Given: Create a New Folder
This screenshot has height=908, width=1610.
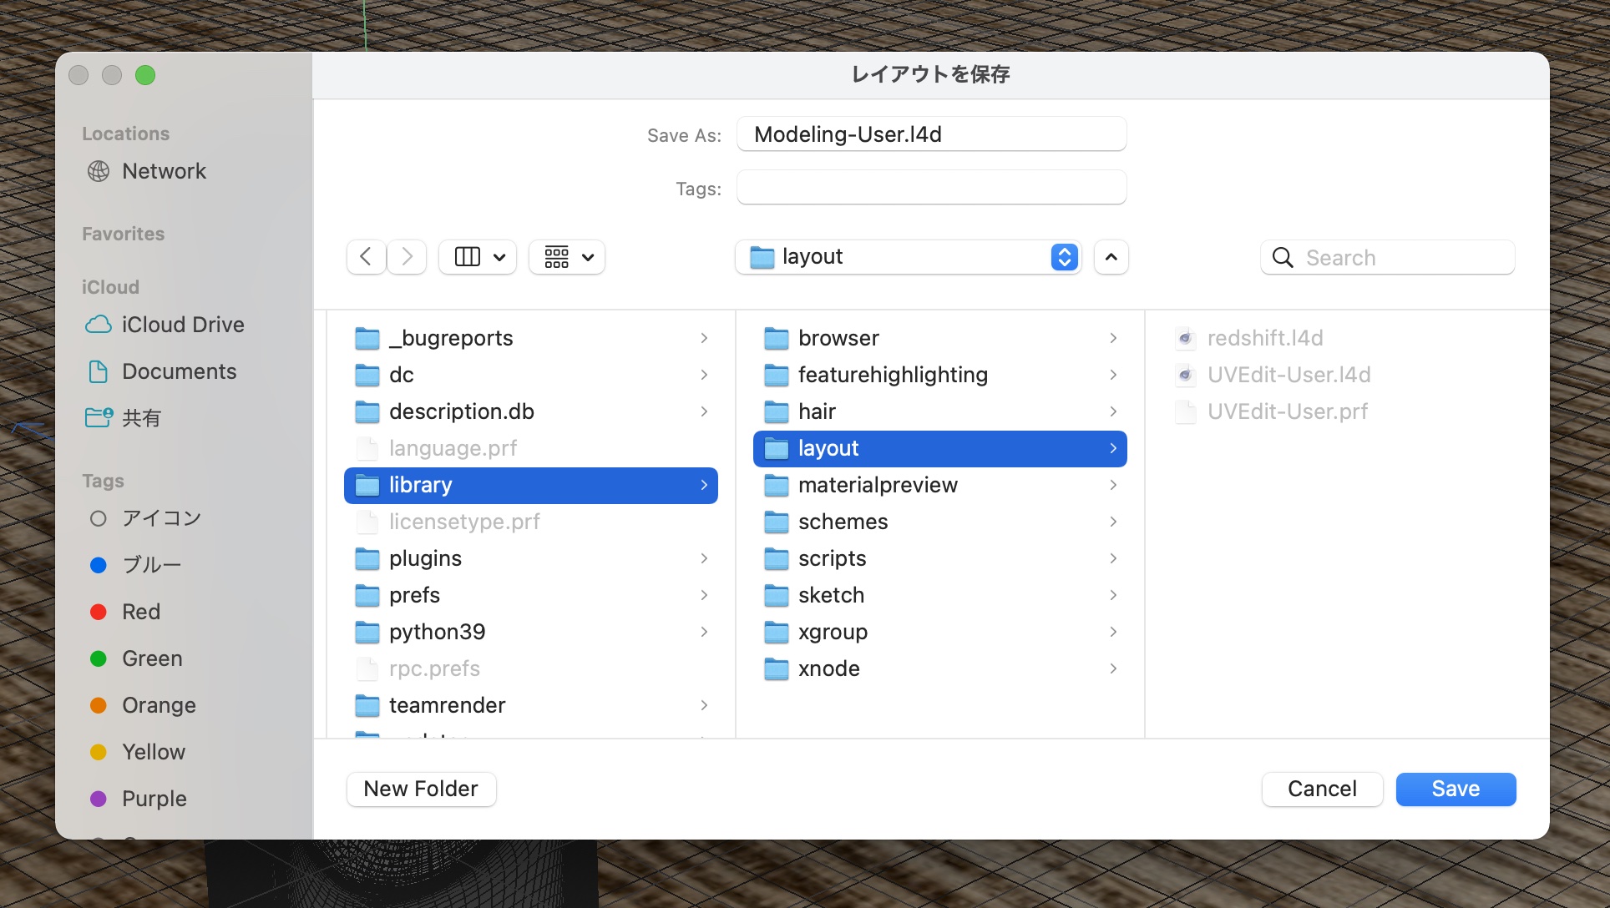Looking at the screenshot, I should [x=421, y=789].
